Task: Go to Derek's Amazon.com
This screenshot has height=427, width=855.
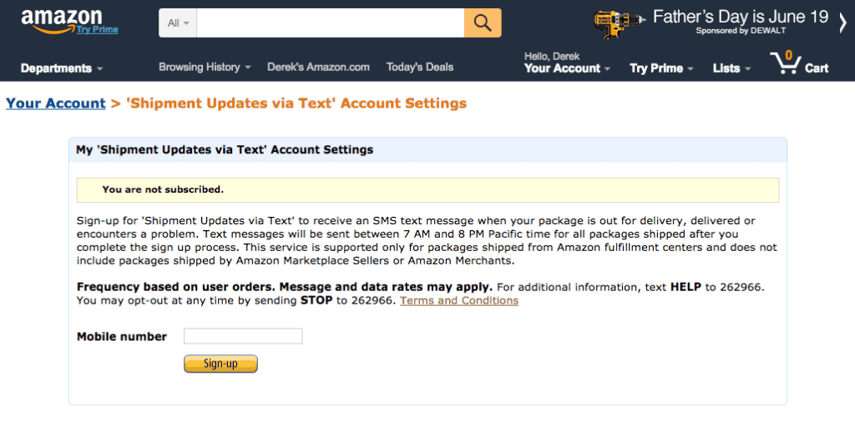Action: [x=318, y=67]
